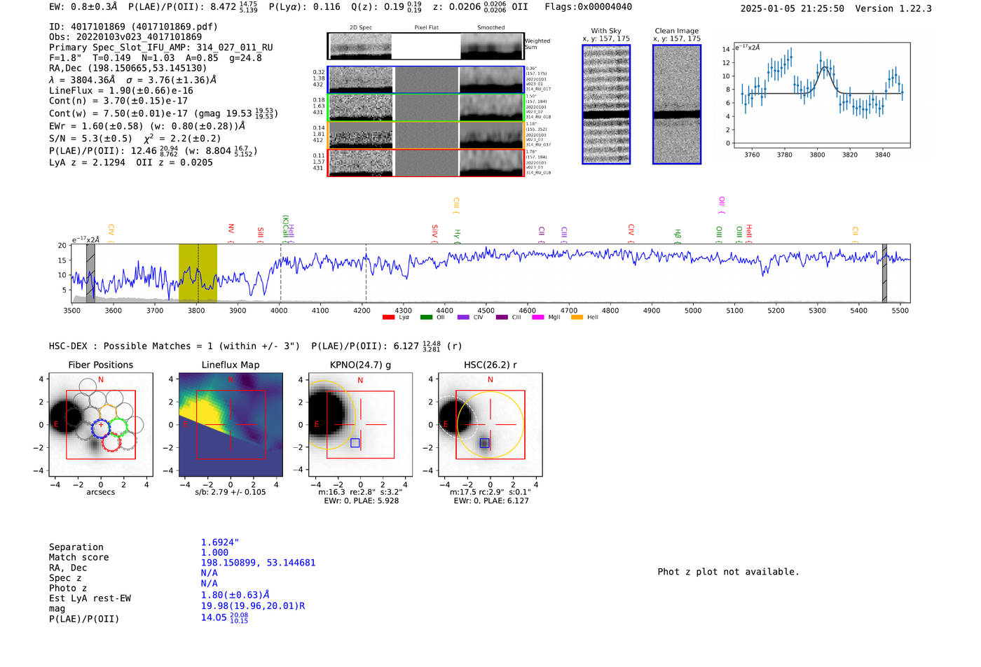Click the Weighted Sum 2D spectrum strip
Screen dimensions: 981x667
point(426,46)
